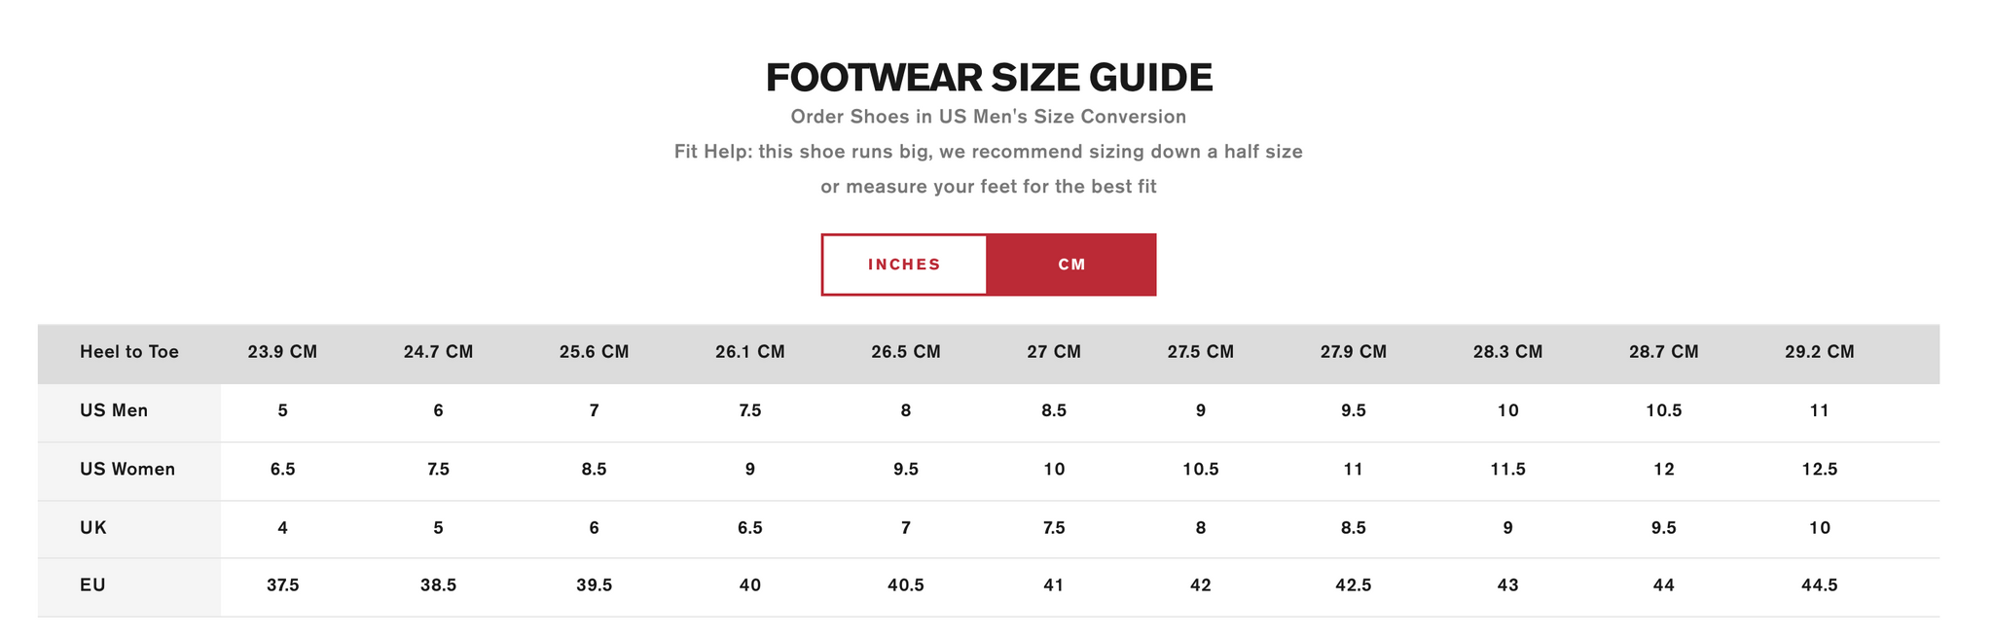Viewport: 1993px width, 637px height.
Task: Click the FOOTWEAR SIZE GUIDE heading
Action: (989, 78)
